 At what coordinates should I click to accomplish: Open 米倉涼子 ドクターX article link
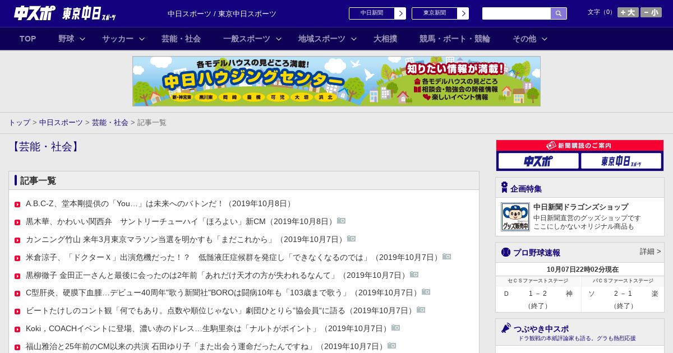click(233, 257)
